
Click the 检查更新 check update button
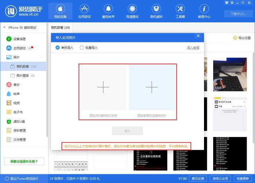click(243, 179)
